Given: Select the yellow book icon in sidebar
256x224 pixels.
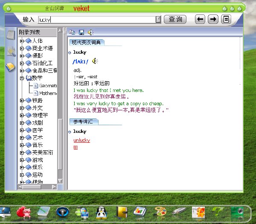Looking at the screenshot, I should pos(10,67).
